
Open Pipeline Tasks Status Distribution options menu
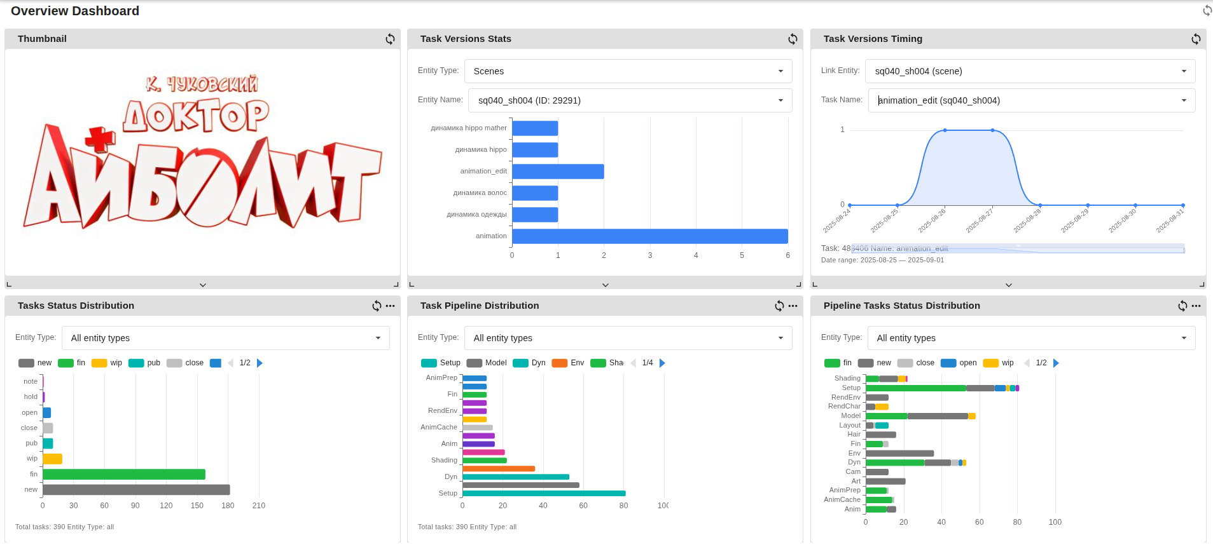tap(1196, 306)
